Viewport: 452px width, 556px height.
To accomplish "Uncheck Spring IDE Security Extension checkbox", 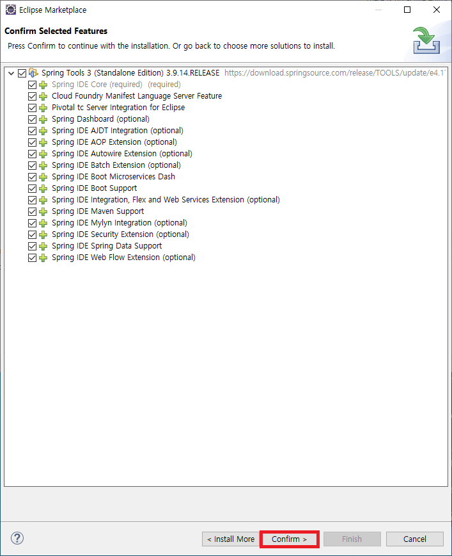I will [x=32, y=234].
